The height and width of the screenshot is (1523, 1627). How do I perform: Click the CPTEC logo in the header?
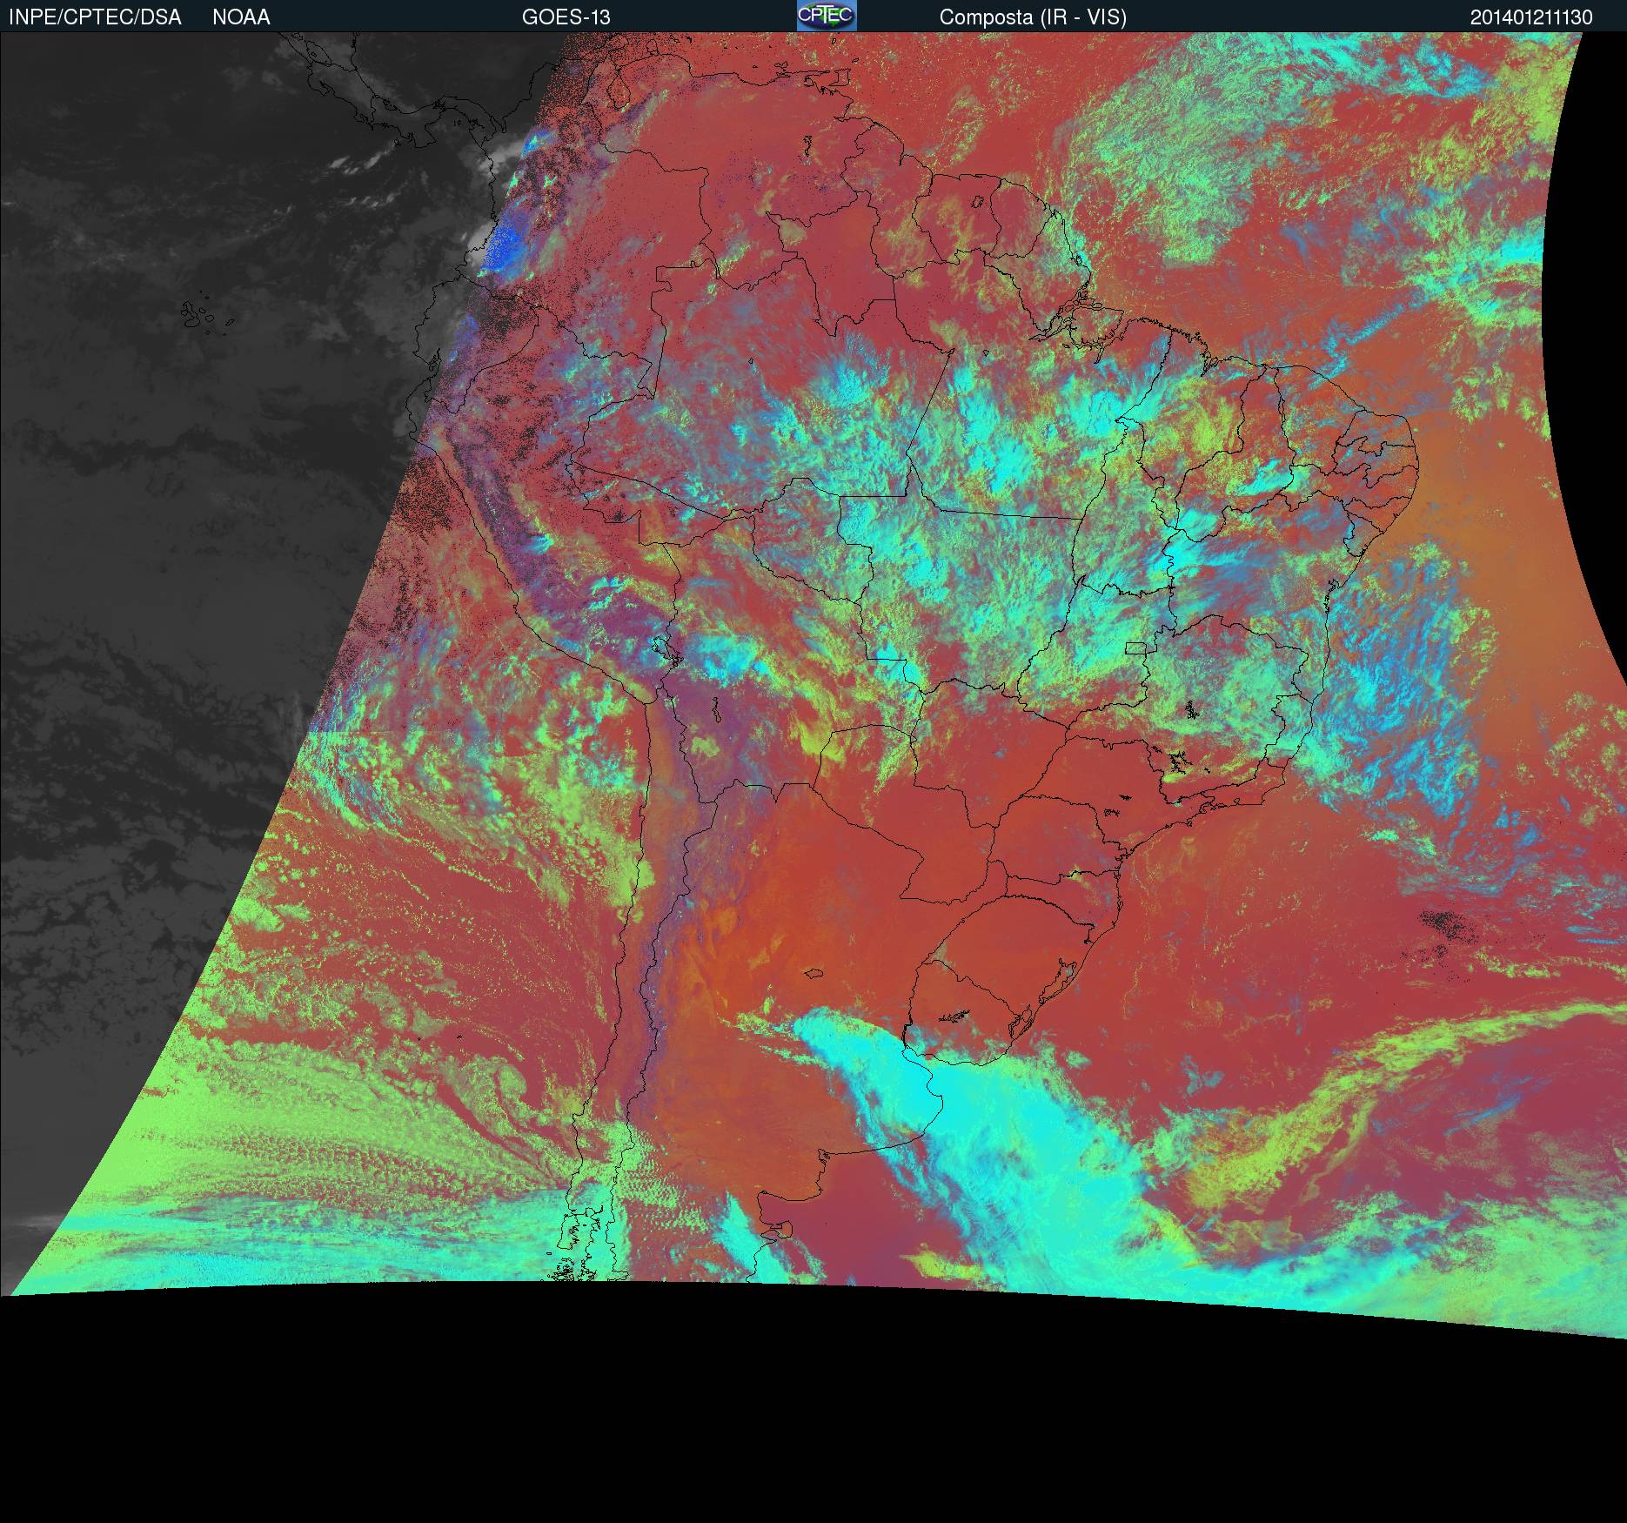(x=827, y=16)
